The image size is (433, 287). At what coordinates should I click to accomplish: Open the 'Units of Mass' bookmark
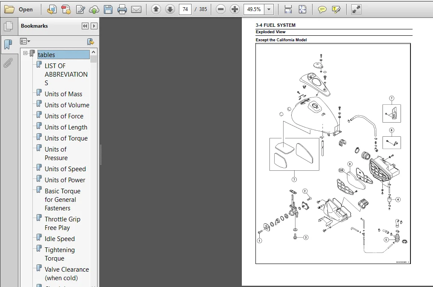click(x=63, y=94)
